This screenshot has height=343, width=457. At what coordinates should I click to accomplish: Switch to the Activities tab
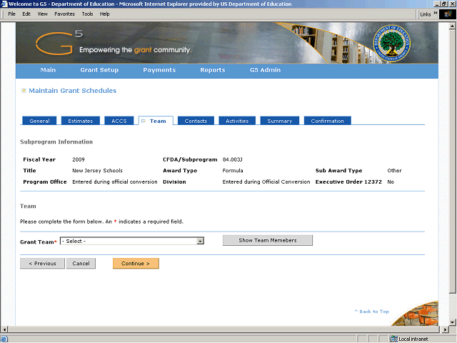237,121
